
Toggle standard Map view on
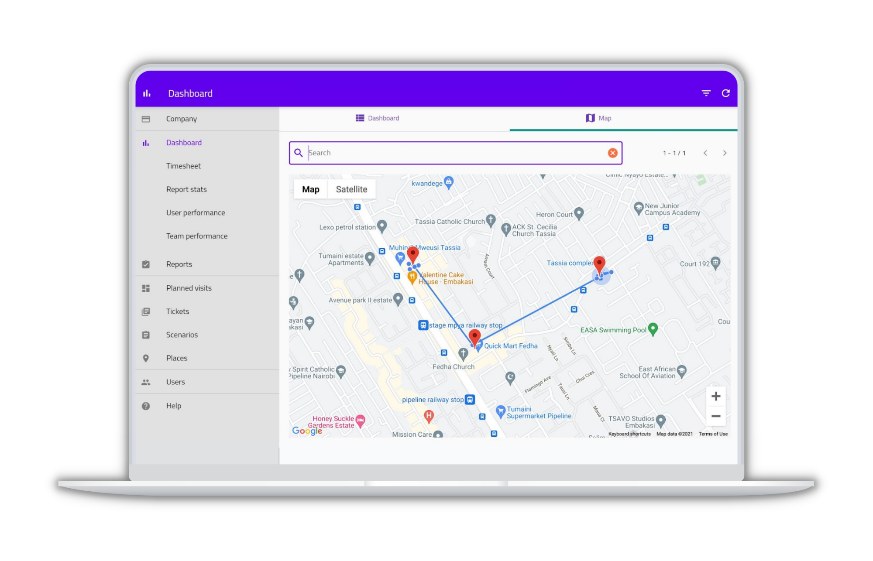tap(310, 189)
